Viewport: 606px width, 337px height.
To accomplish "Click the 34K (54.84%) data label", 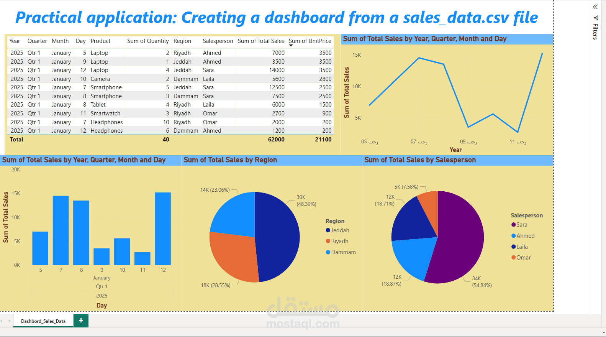I will tap(482, 282).
